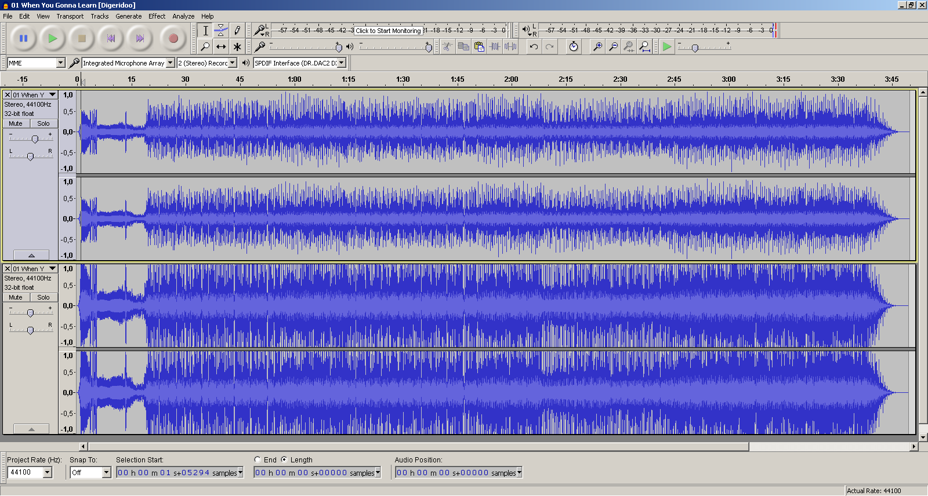The width and height of the screenshot is (928, 496).
Task: Select the Selection (I-beam) tool
Action: (205, 30)
